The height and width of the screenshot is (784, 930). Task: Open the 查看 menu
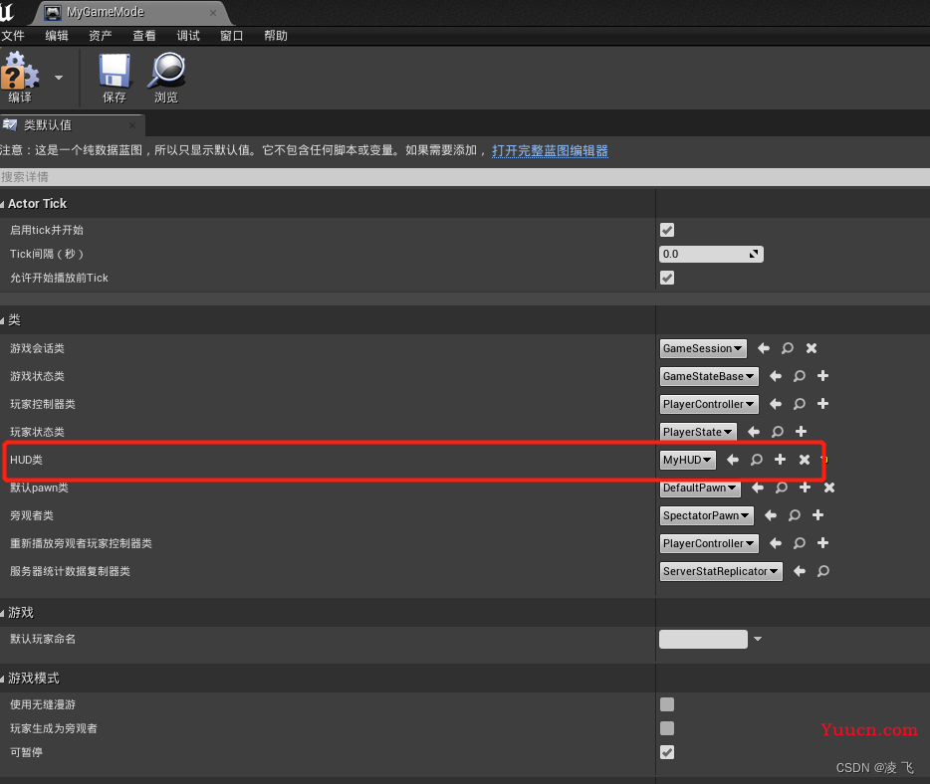(144, 36)
